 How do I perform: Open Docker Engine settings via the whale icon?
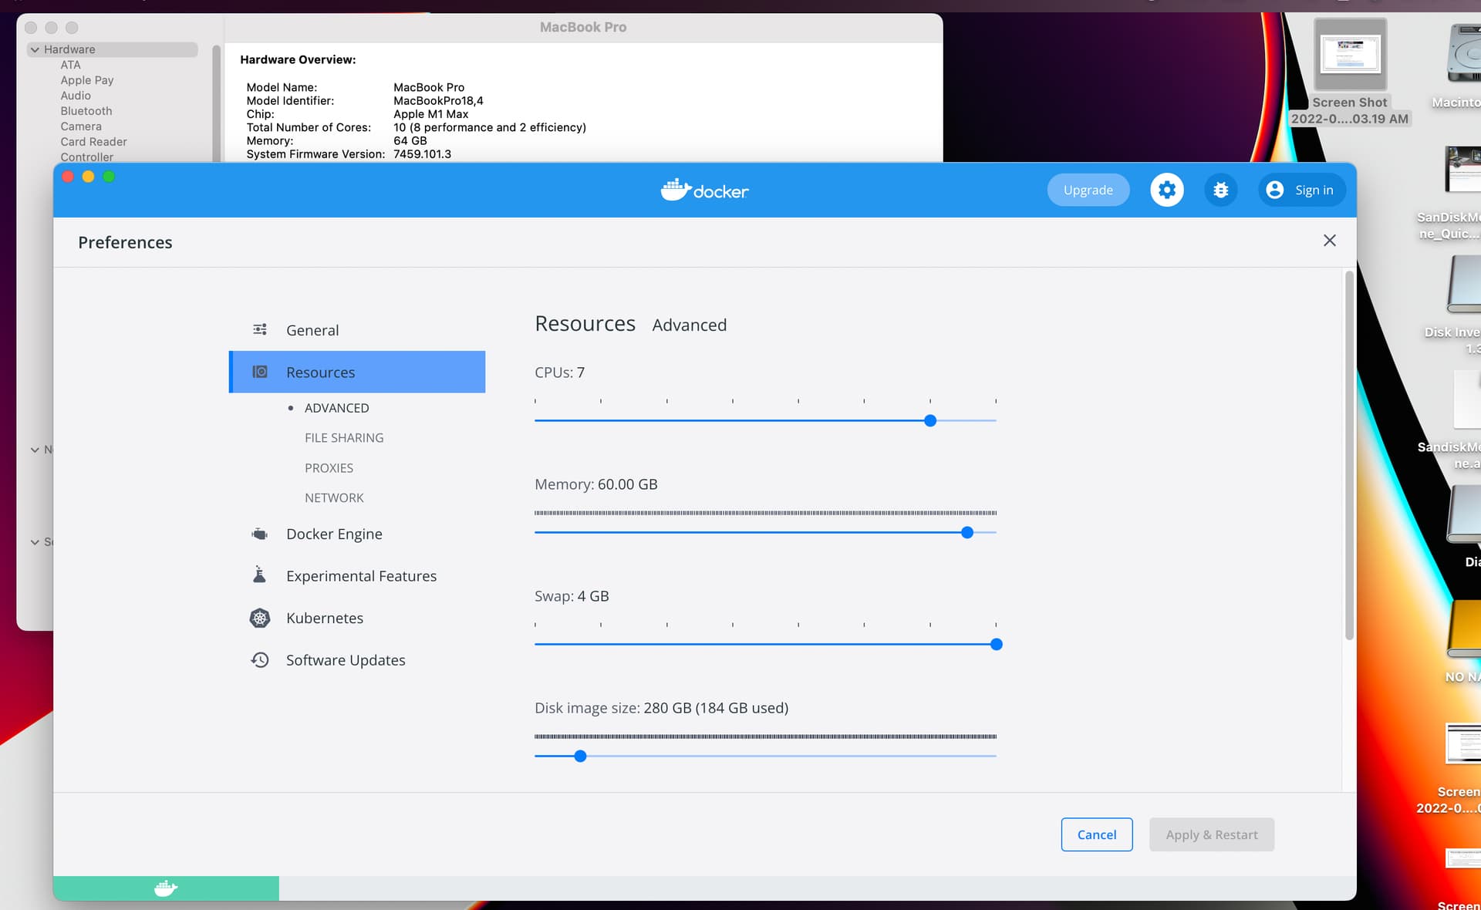pyautogui.click(x=259, y=533)
